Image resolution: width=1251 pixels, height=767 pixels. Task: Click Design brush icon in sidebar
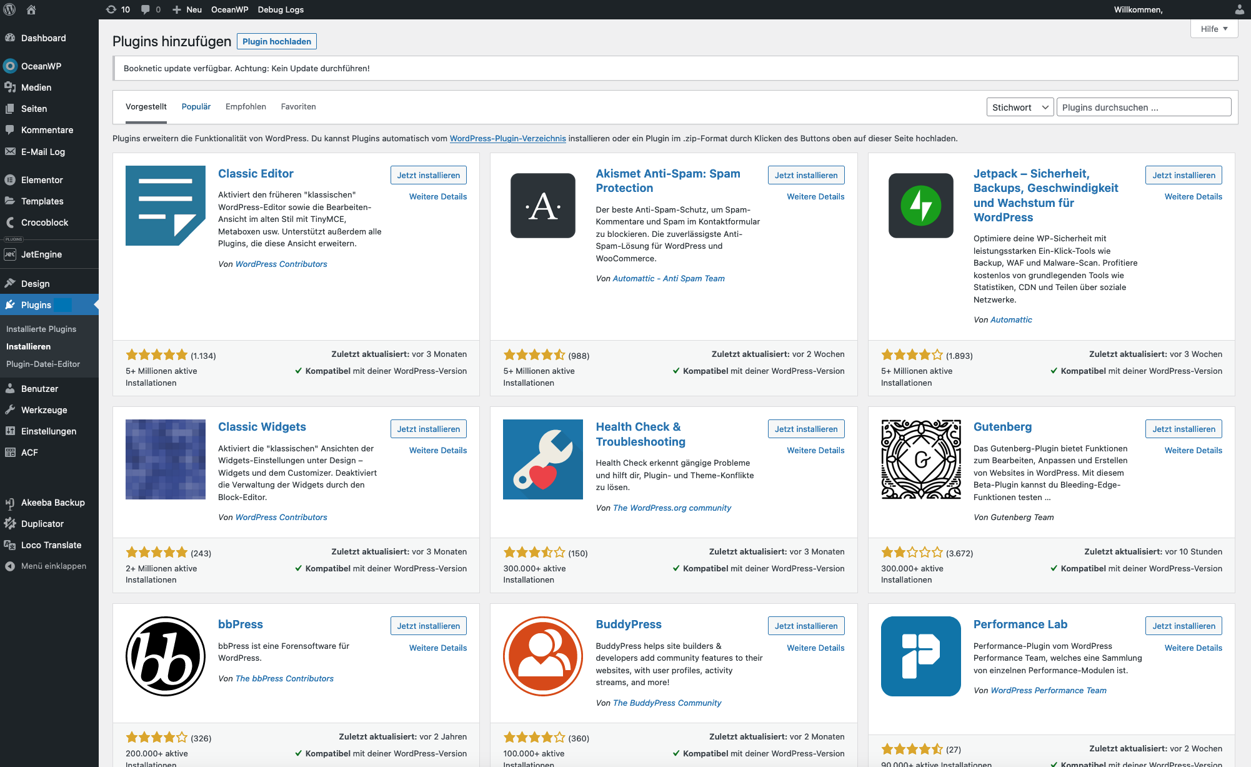click(10, 284)
